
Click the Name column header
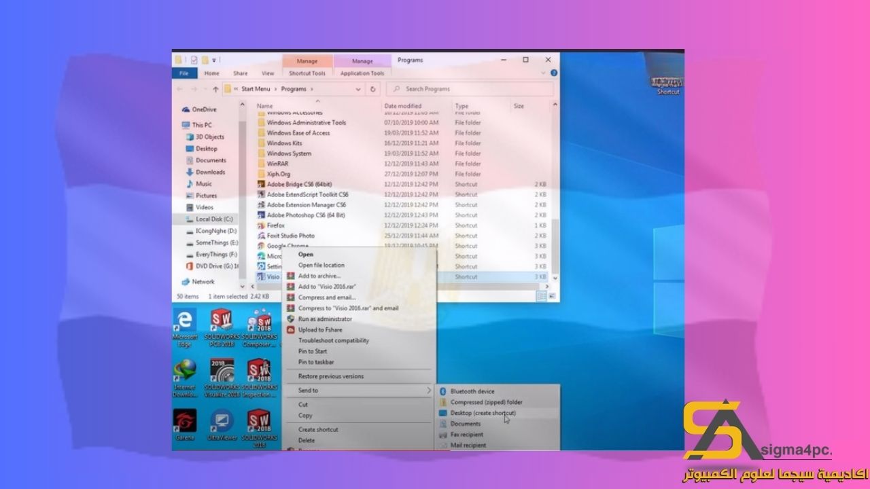pos(264,106)
